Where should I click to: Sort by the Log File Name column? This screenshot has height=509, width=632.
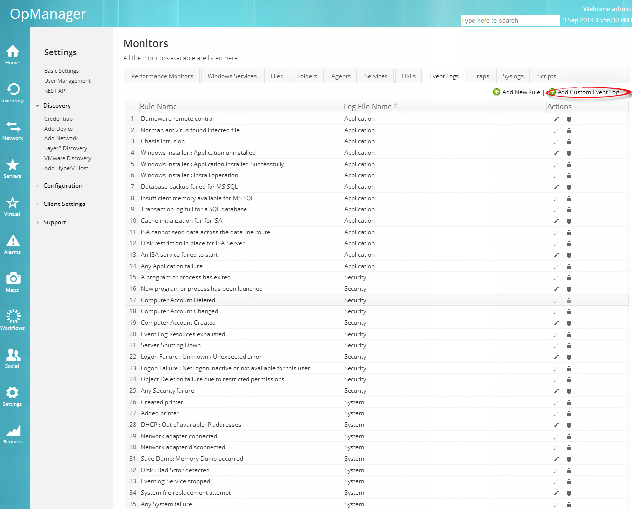(368, 107)
